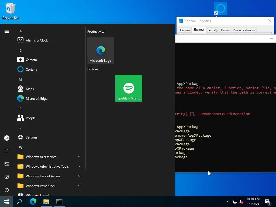This screenshot has width=276, height=207.
Task: Click the Windows Start button
Action: click(x=6, y=202)
